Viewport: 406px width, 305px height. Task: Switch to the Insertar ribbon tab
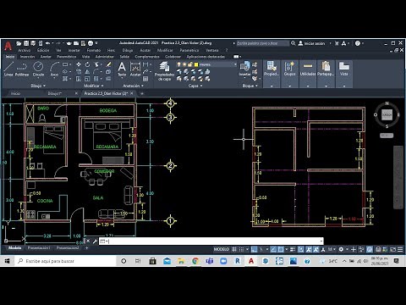click(27, 57)
